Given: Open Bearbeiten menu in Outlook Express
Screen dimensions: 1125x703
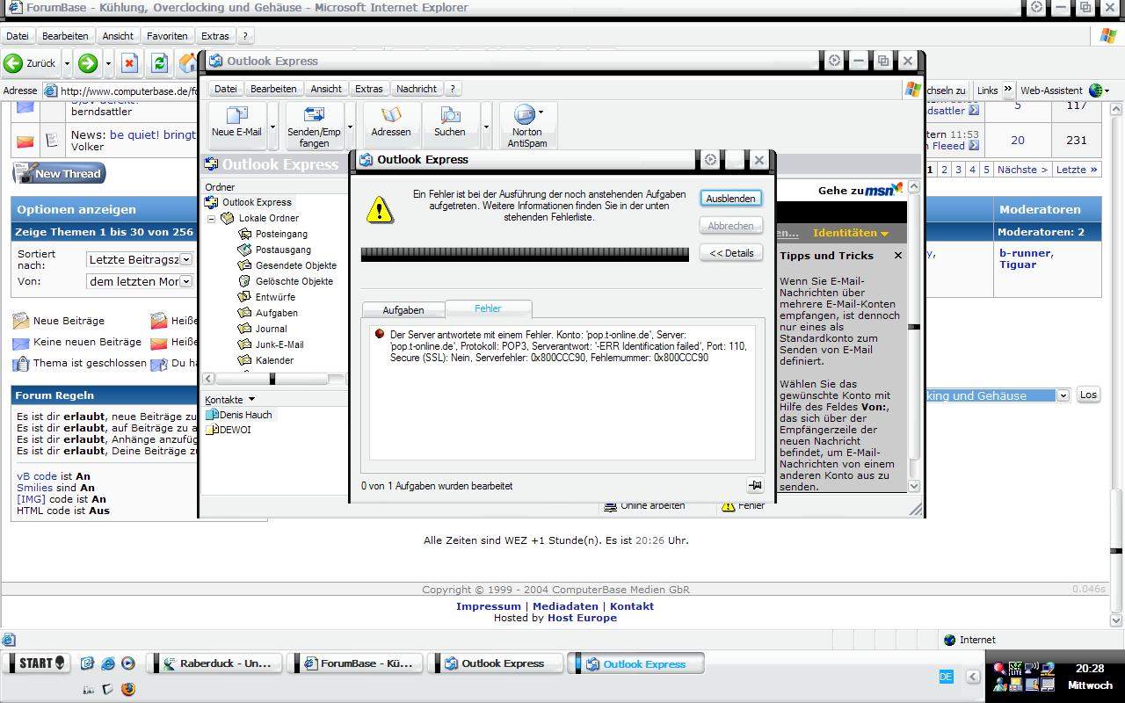Looking at the screenshot, I should click(x=273, y=89).
